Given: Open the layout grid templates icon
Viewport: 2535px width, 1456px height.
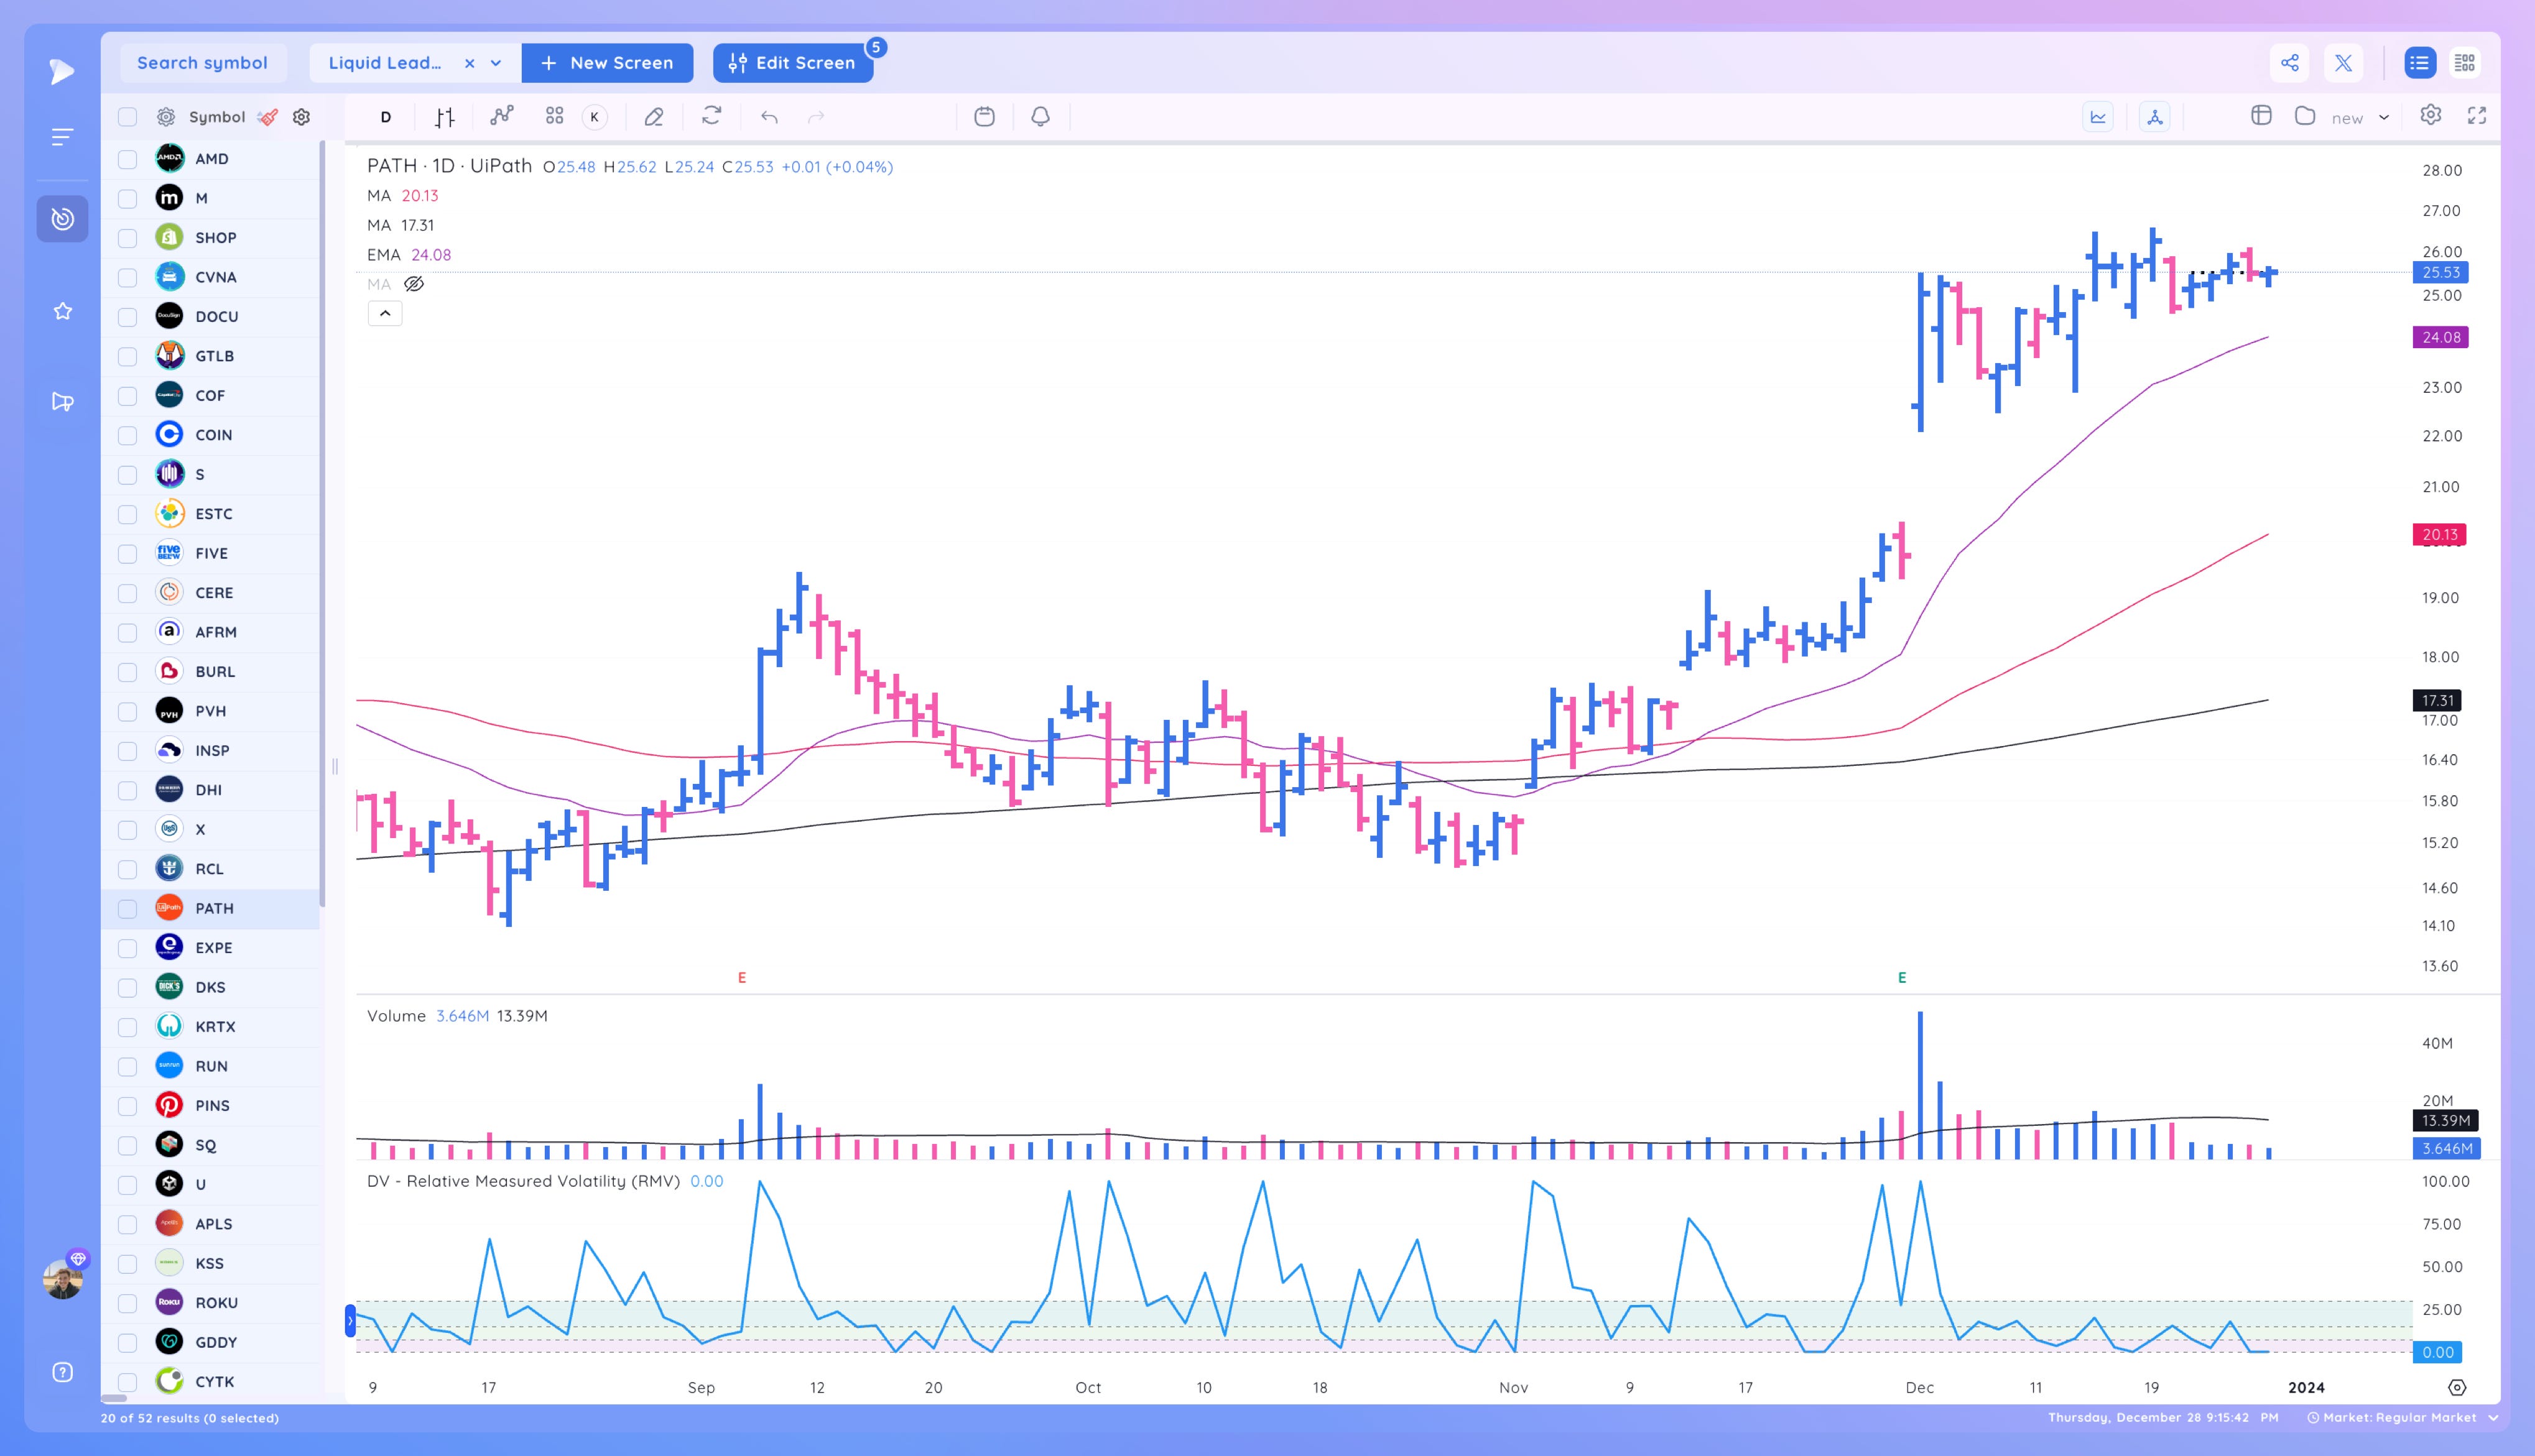Looking at the screenshot, I should [554, 116].
